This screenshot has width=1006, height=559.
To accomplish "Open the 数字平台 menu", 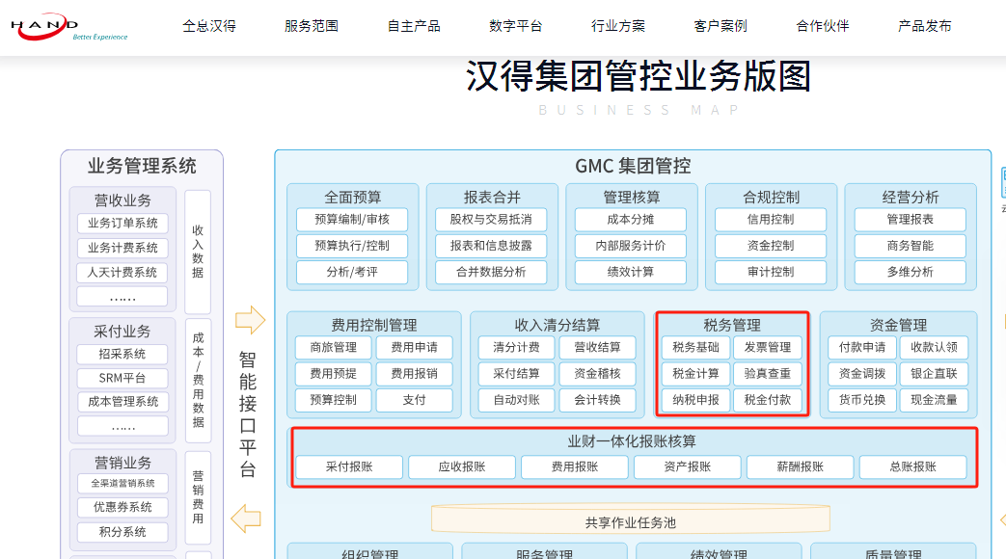I will 516,26.
